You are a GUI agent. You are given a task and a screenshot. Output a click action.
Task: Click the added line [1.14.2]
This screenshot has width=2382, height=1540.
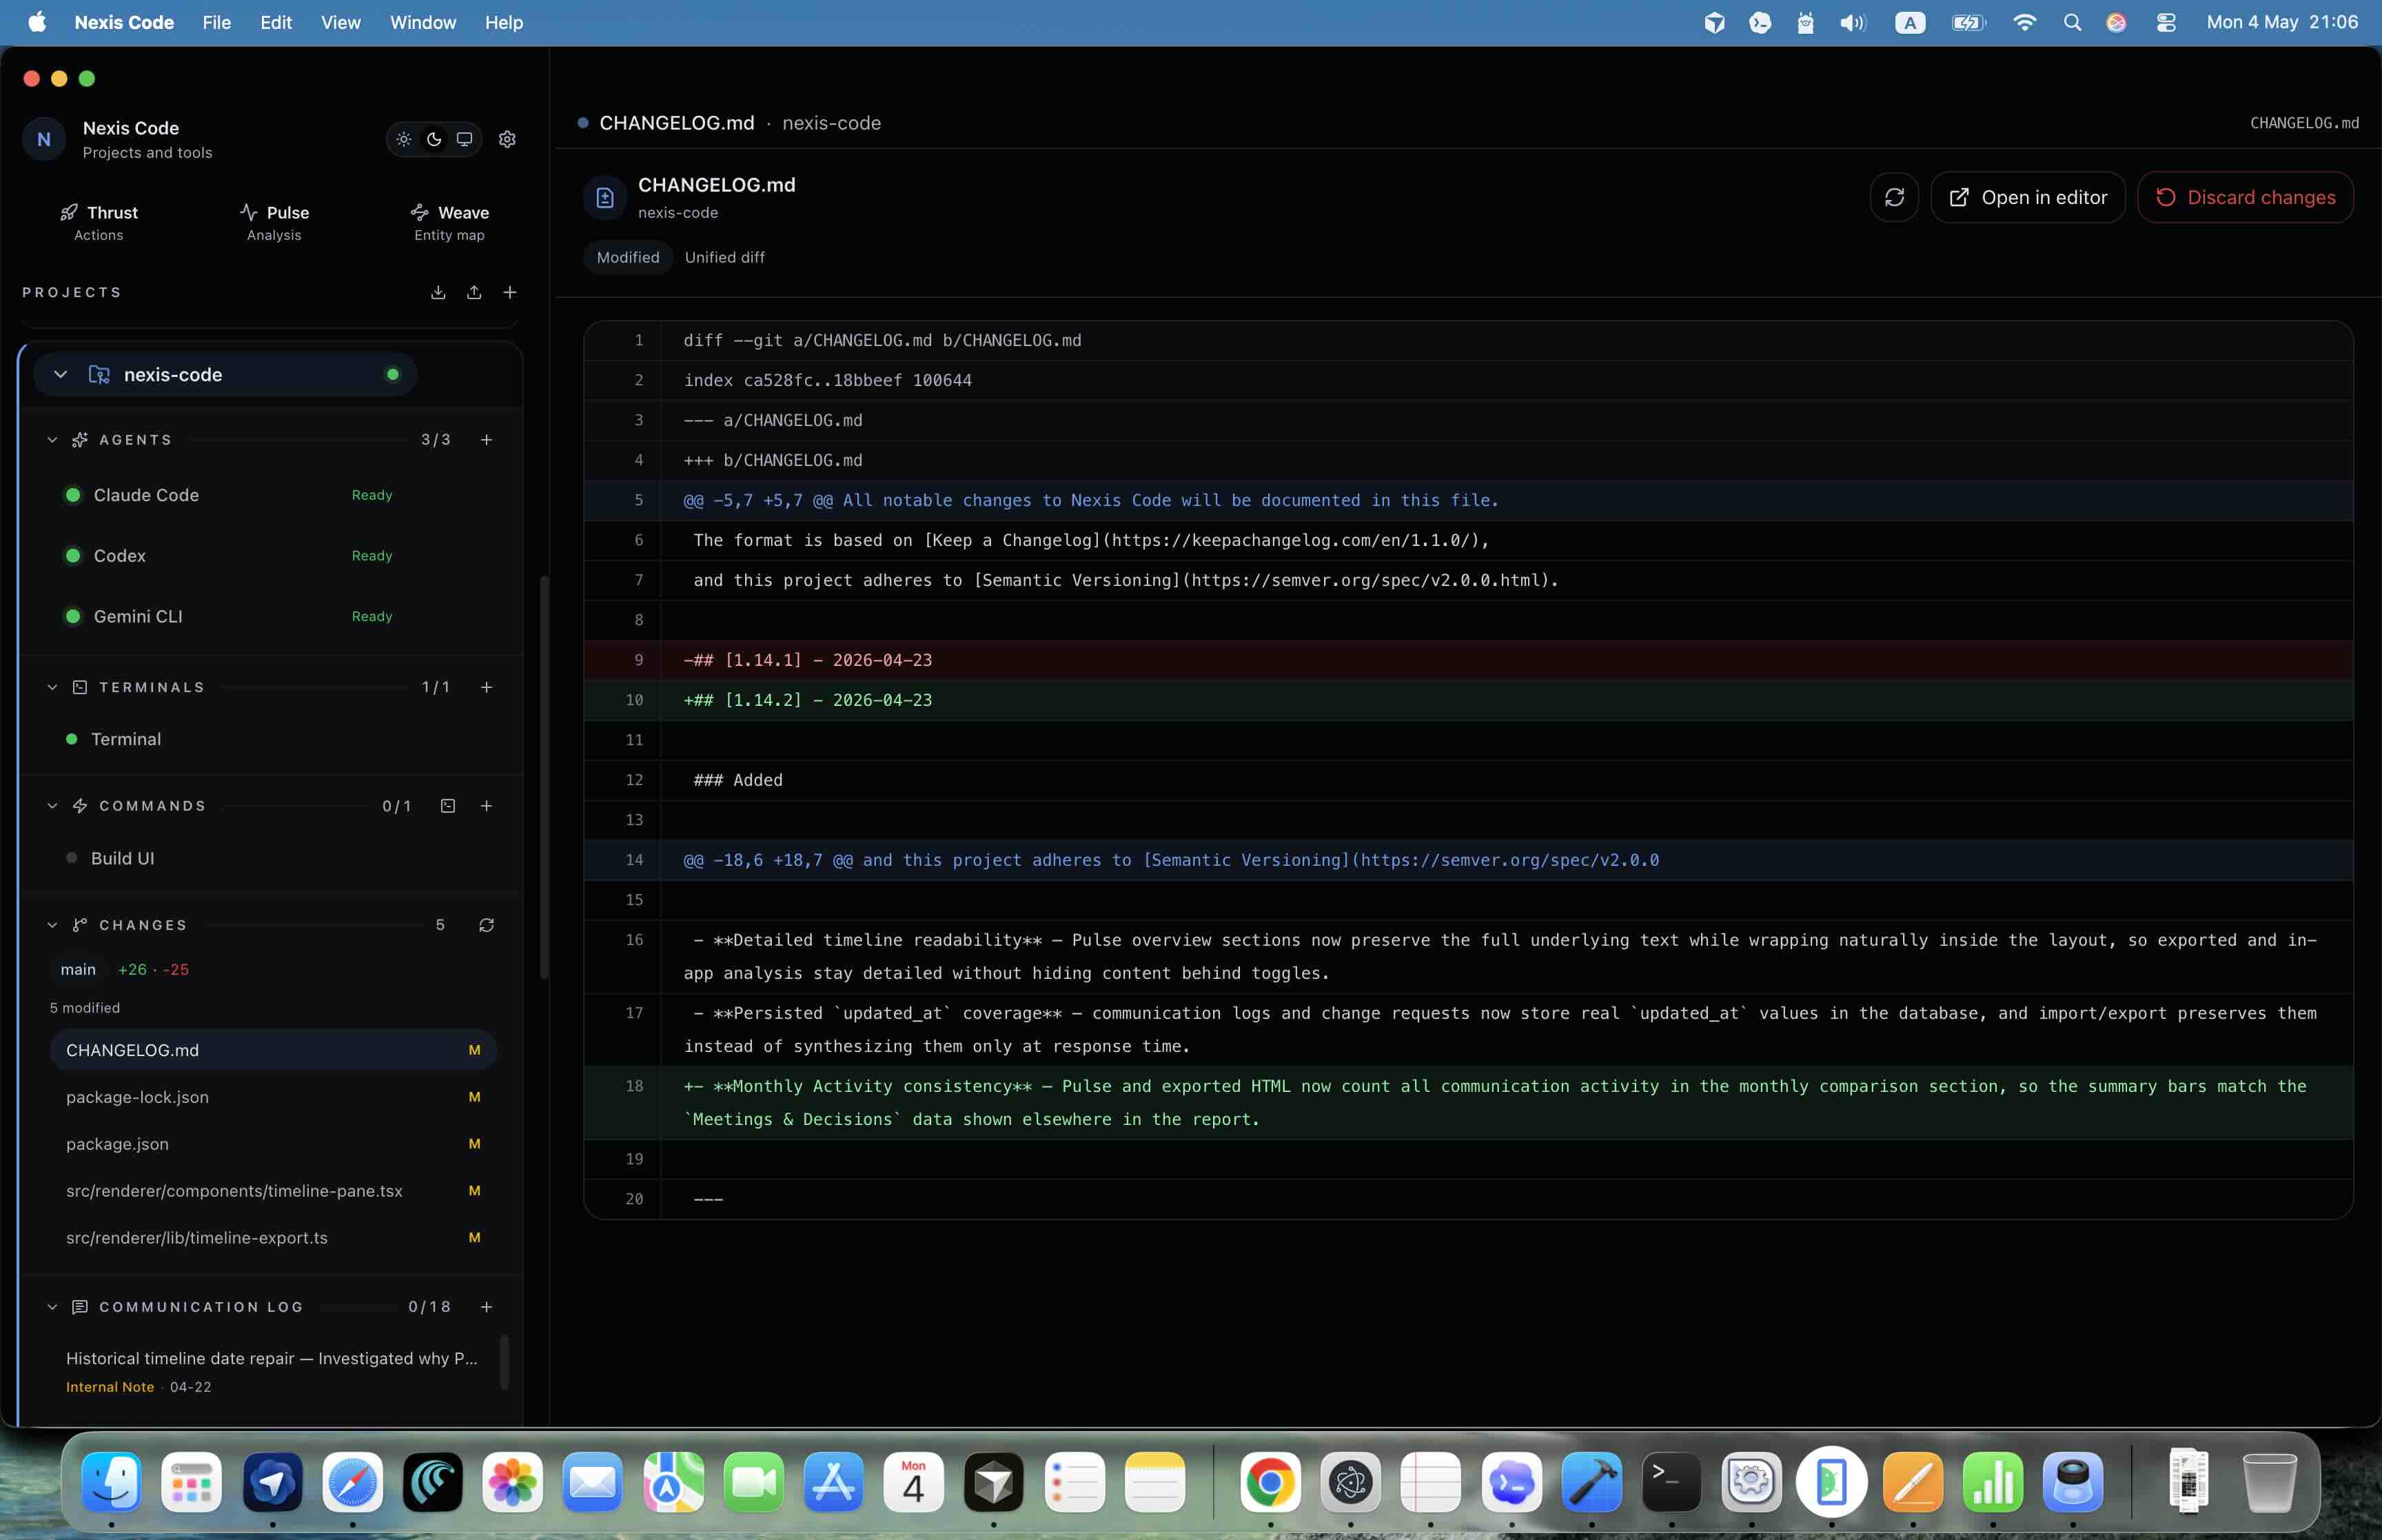(1468, 700)
